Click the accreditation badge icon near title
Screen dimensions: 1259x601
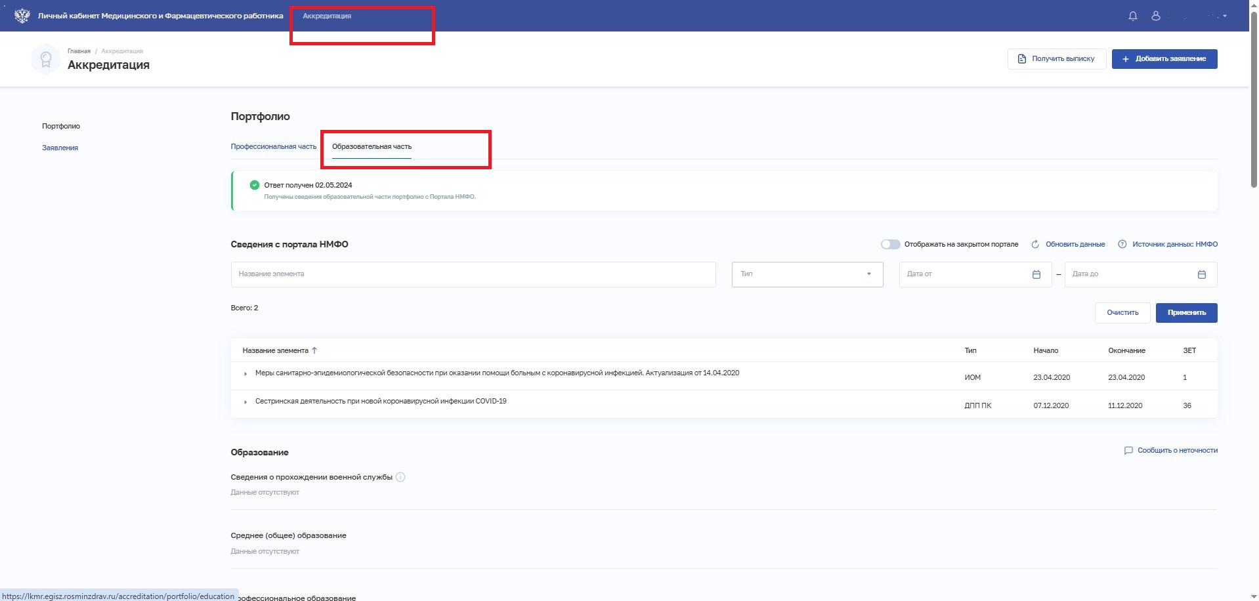tap(46, 59)
